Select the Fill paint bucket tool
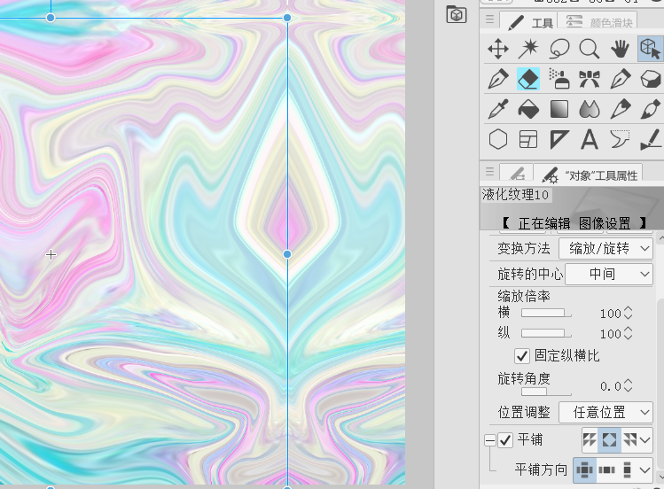This screenshot has height=489, width=664. [x=528, y=109]
